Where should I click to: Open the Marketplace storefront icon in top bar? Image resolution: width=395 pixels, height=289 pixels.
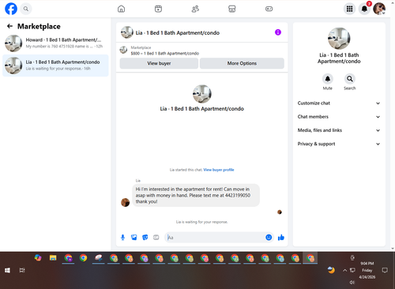pos(232,9)
